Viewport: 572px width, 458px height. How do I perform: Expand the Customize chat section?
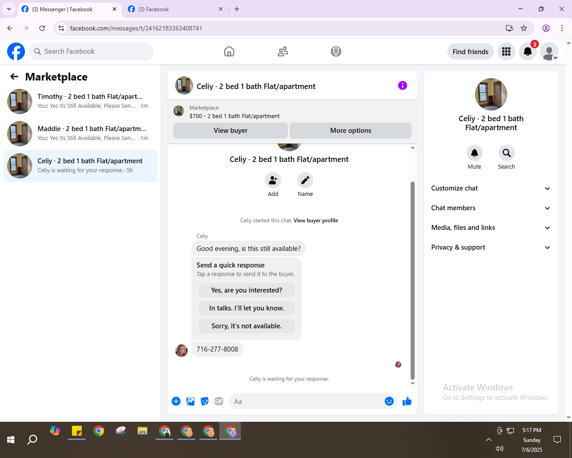point(491,188)
